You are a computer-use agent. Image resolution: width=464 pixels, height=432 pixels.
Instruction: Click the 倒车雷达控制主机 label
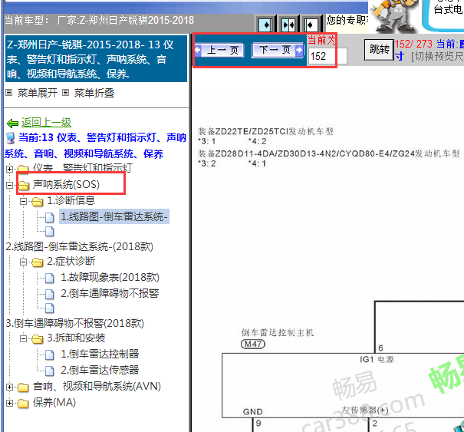point(278,332)
